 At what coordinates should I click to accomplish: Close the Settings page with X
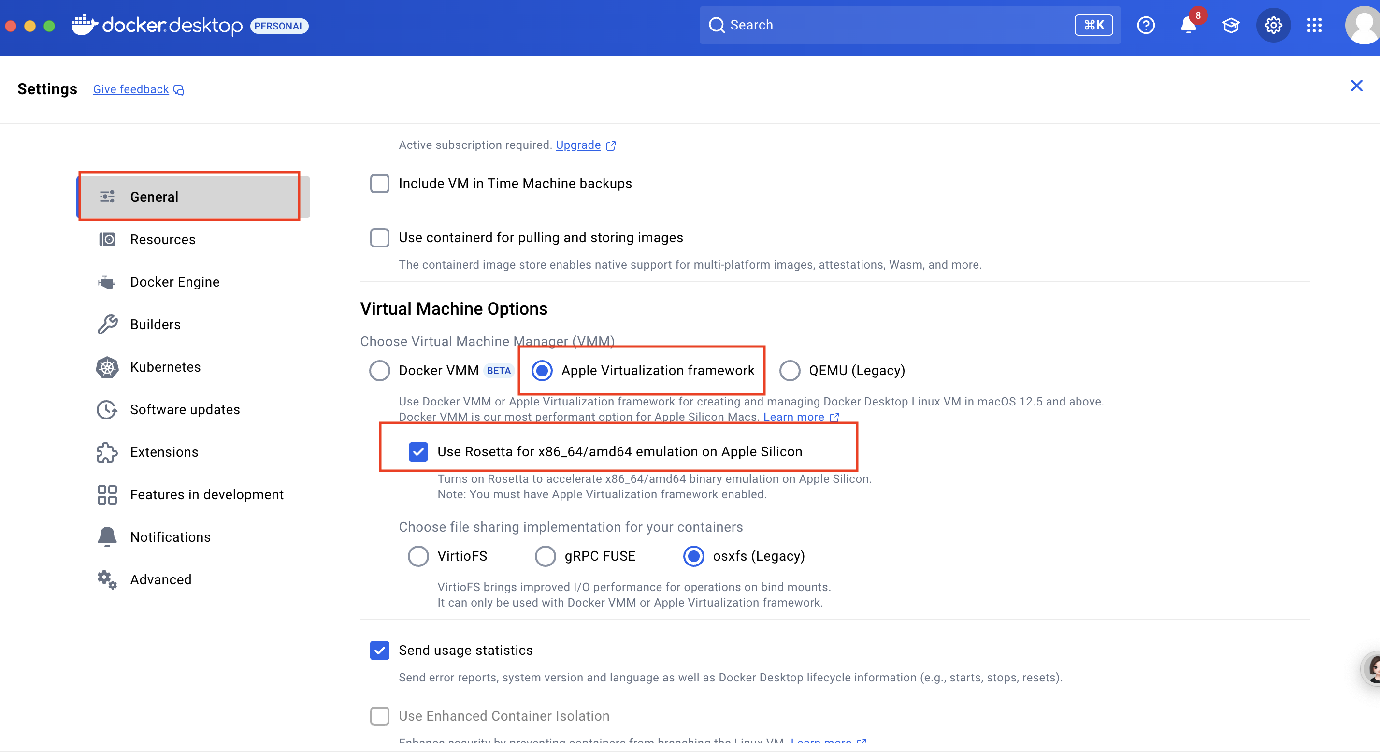click(x=1356, y=85)
